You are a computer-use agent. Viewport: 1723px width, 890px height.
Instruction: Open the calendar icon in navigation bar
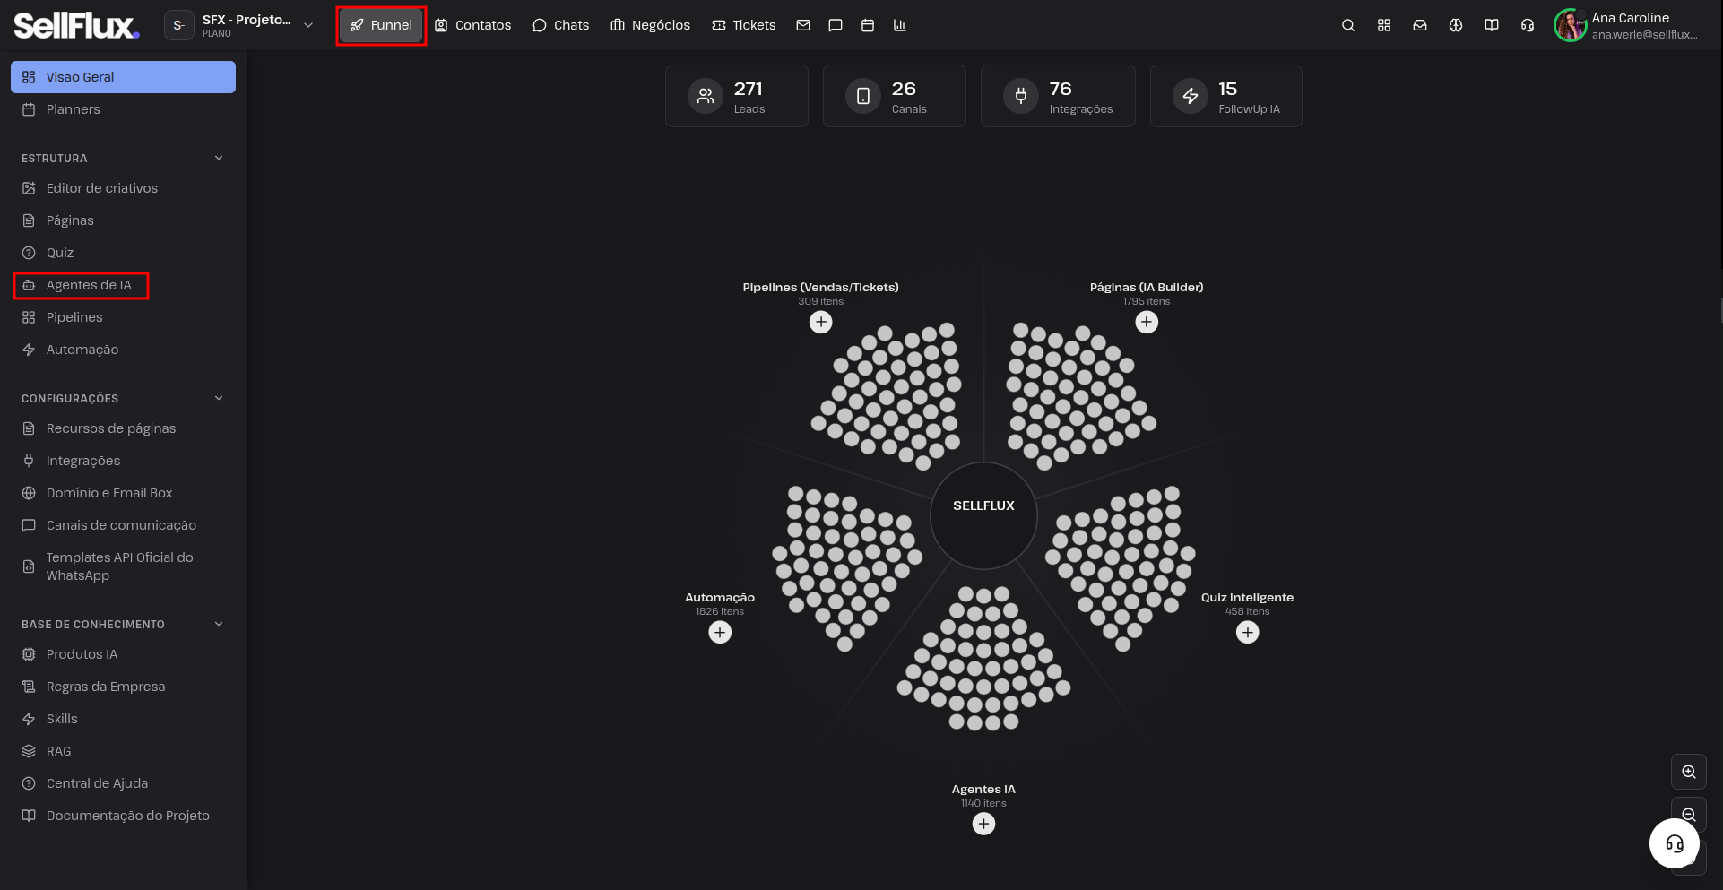click(868, 25)
